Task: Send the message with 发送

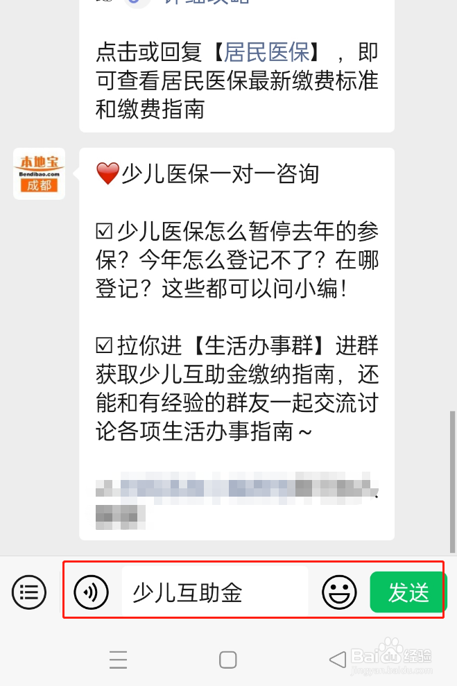Action: (408, 592)
